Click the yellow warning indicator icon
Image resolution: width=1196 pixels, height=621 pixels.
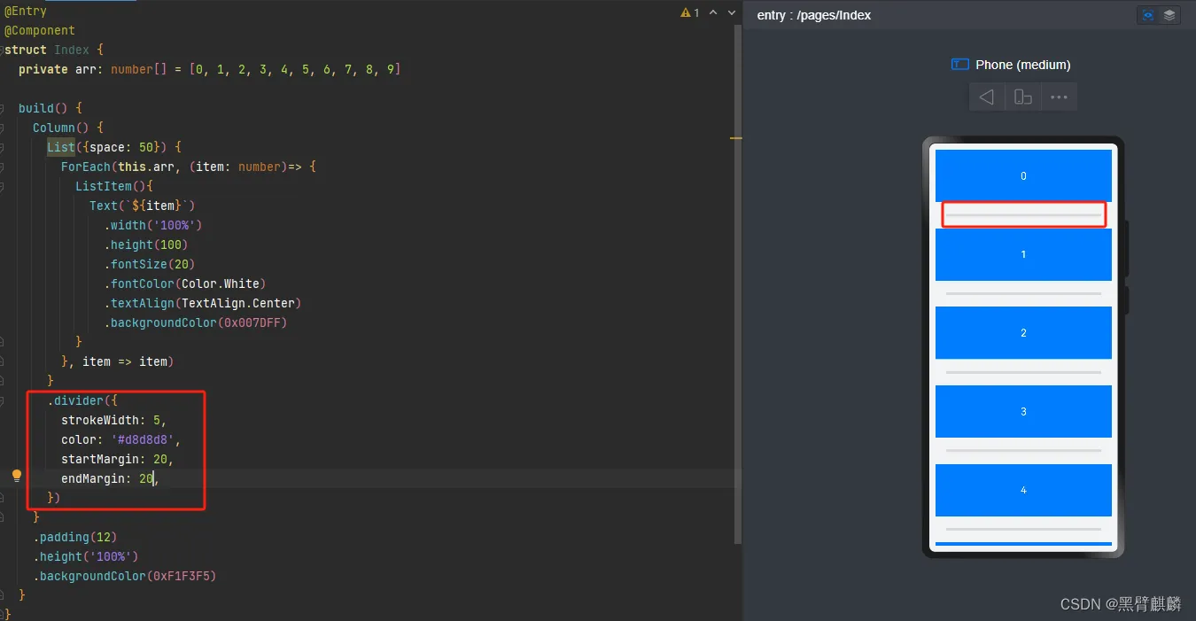coord(685,12)
